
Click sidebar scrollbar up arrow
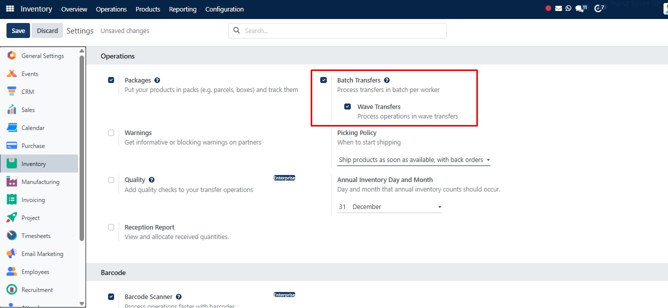click(82, 51)
